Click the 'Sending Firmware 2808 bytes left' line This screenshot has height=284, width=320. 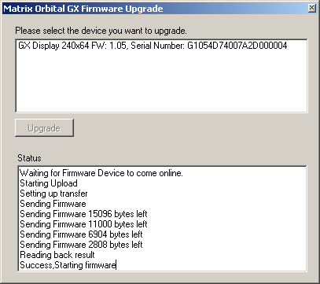click(81, 245)
